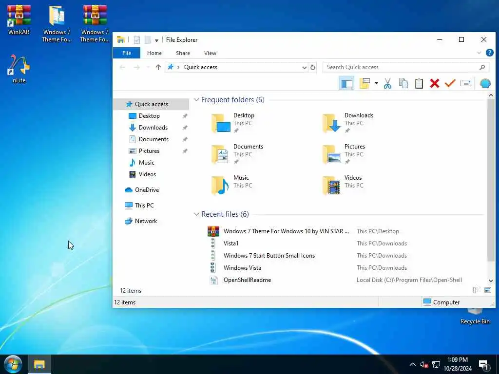This screenshot has height=374, width=499.
Task: Select OneDrive in navigation pane
Action: pos(146,190)
